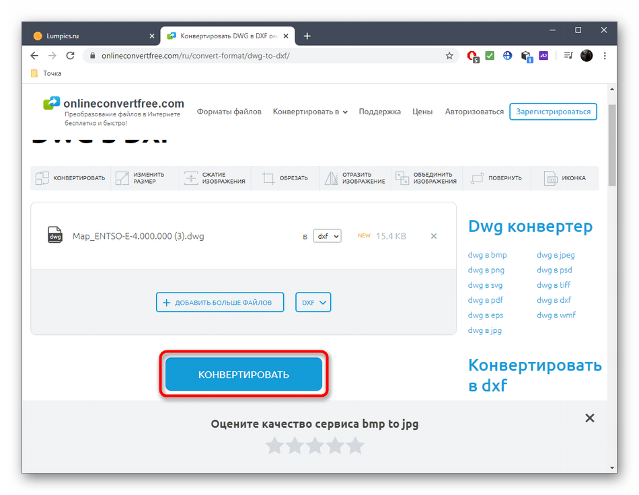The image size is (639, 495).
Task: Click the onlineconvertfree.com logo
Action: [x=114, y=111]
